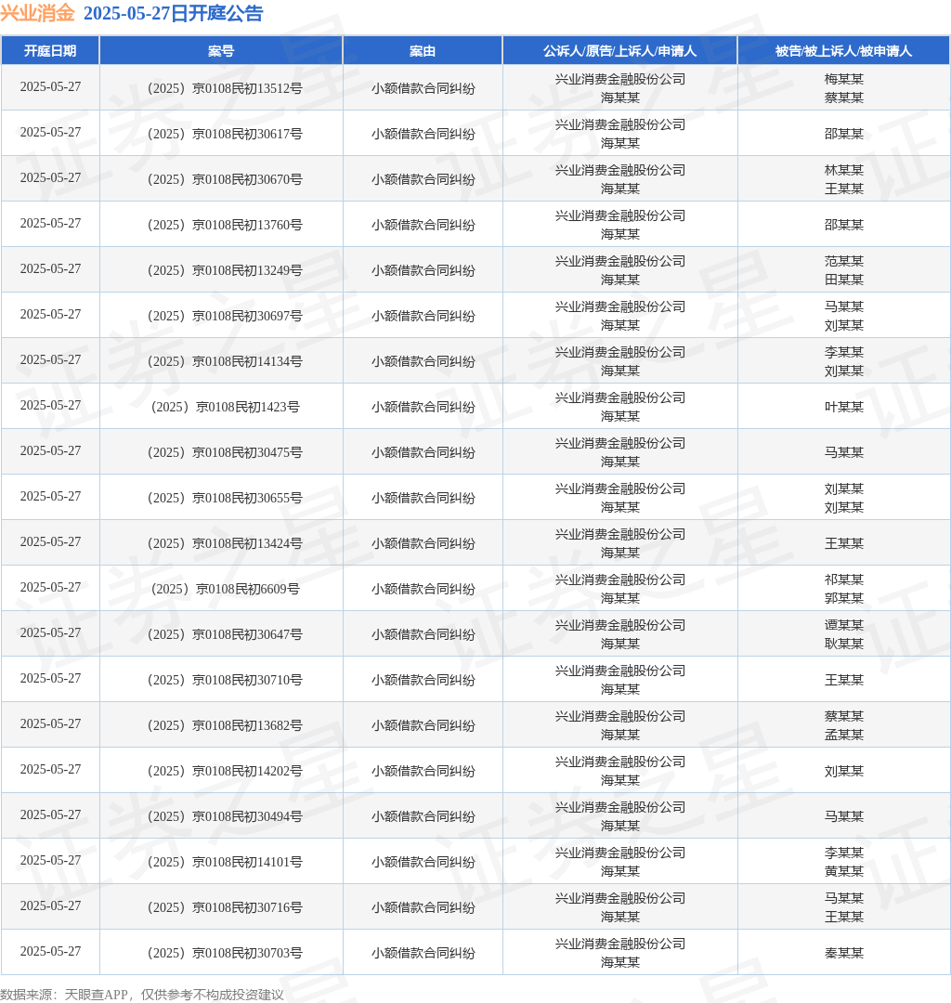
Task: Click defendant cell 祁某某 郭某某
Action: point(843,589)
